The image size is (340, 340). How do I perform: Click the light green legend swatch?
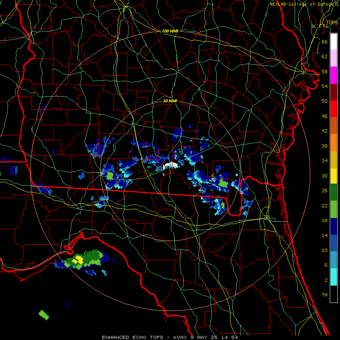[x=334, y=209]
